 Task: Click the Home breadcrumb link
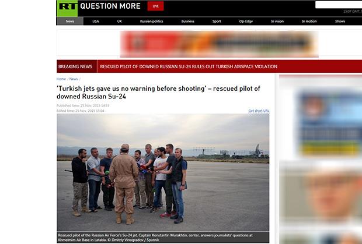61,79
